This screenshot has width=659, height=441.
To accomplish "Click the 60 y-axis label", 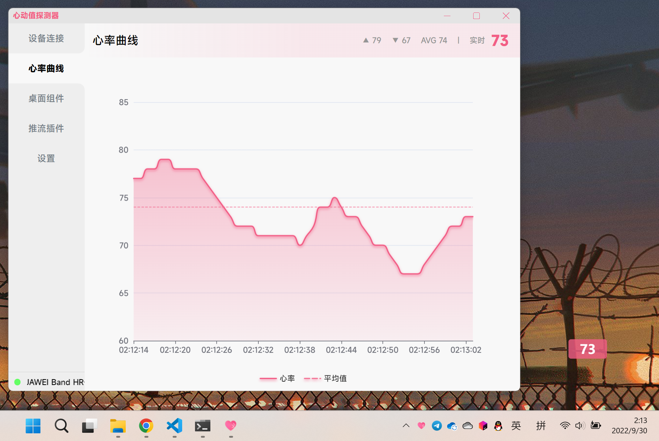I will coord(124,341).
